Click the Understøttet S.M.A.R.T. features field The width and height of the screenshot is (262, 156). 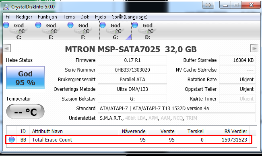click(x=177, y=118)
